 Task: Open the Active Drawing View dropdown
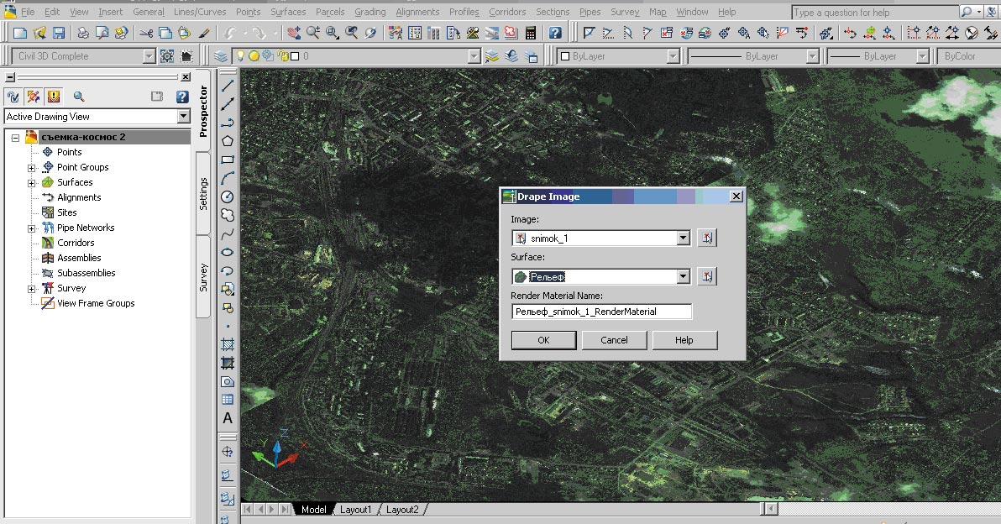[184, 116]
